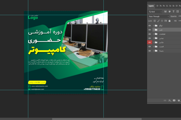Toggle visibility of red-marked عکس group
181x120 pixels.
pyautogui.click(x=150, y=43)
